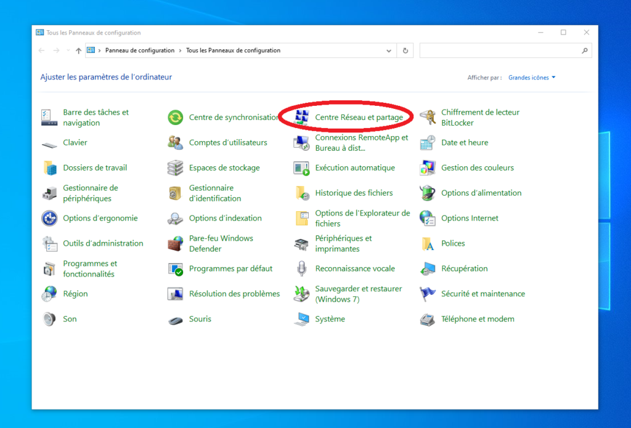Open the Résolution des problèmes icon
Viewport: 631px width, 428px height.
176,294
